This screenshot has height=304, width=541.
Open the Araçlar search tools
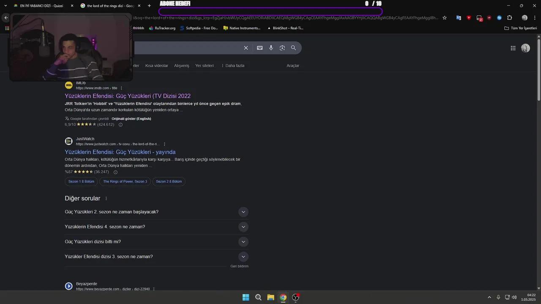293,65
